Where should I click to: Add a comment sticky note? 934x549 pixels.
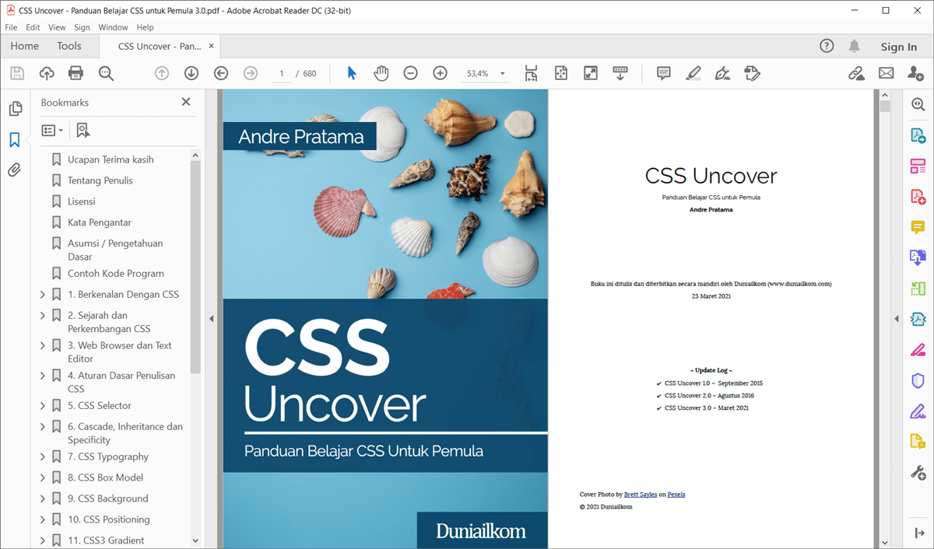(x=664, y=73)
